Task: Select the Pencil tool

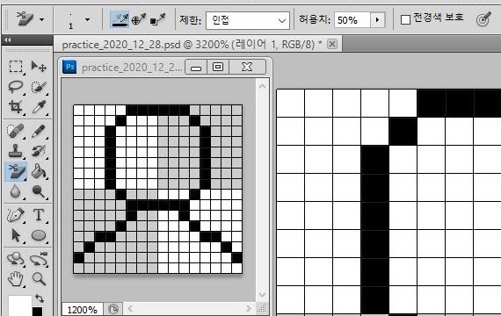Action: [x=39, y=131]
